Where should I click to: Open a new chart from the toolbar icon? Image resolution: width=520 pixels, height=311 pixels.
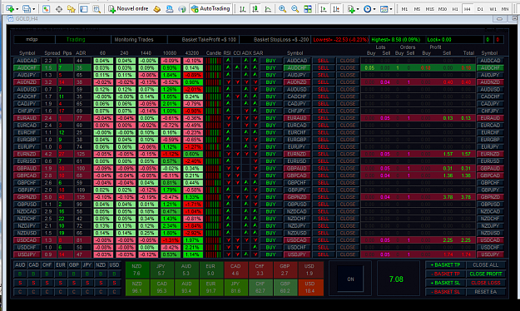click(x=10, y=9)
